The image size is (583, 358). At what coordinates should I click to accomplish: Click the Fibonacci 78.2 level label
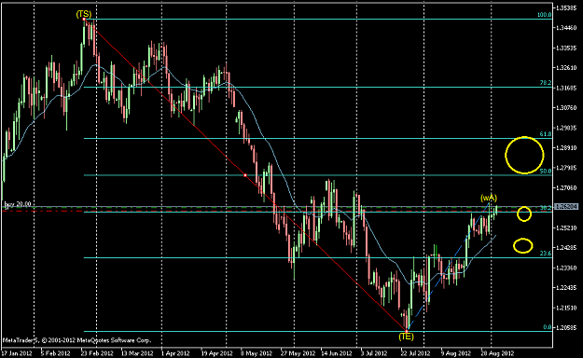point(546,83)
